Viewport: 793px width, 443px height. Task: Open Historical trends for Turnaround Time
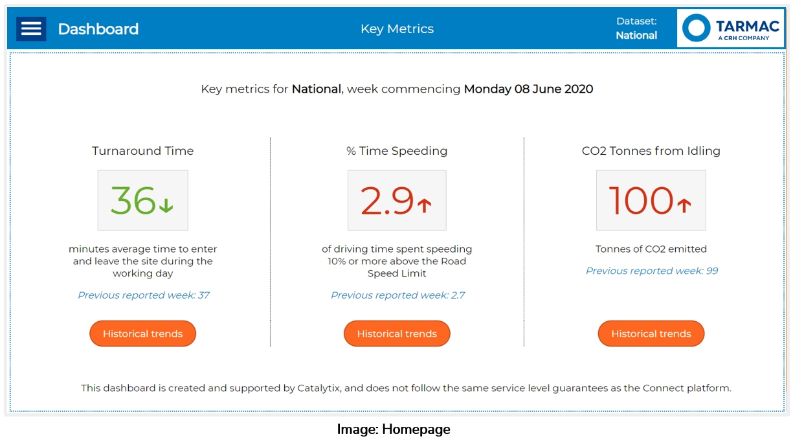pyautogui.click(x=142, y=334)
